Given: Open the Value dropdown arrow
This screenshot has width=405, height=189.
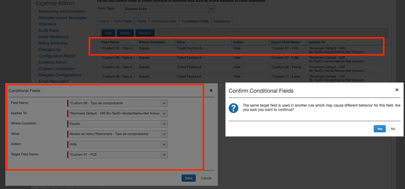Looking at the screenshot, I should coord(164,134).
